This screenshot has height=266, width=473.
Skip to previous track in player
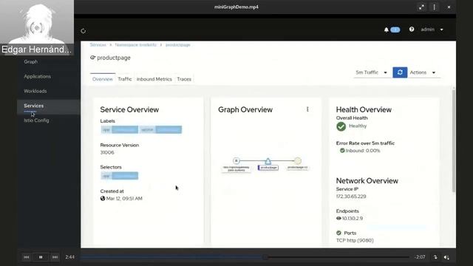pyautogui.click(x=27, y=257)
